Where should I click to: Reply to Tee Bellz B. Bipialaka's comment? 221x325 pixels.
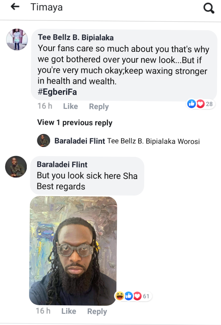(x=99, y=107)
